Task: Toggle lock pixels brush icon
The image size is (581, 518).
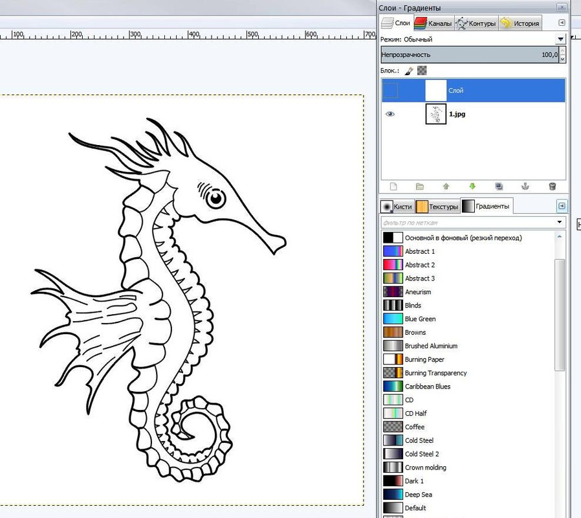Action: click(409, 71)
